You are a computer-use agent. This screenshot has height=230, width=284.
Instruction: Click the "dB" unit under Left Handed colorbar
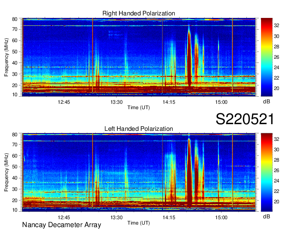[x=266, y=216]
